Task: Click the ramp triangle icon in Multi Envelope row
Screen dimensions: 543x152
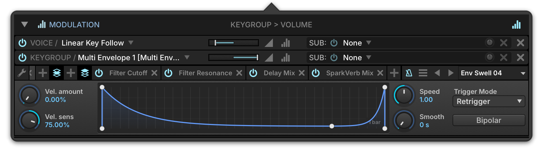Action: pos(269,57)
